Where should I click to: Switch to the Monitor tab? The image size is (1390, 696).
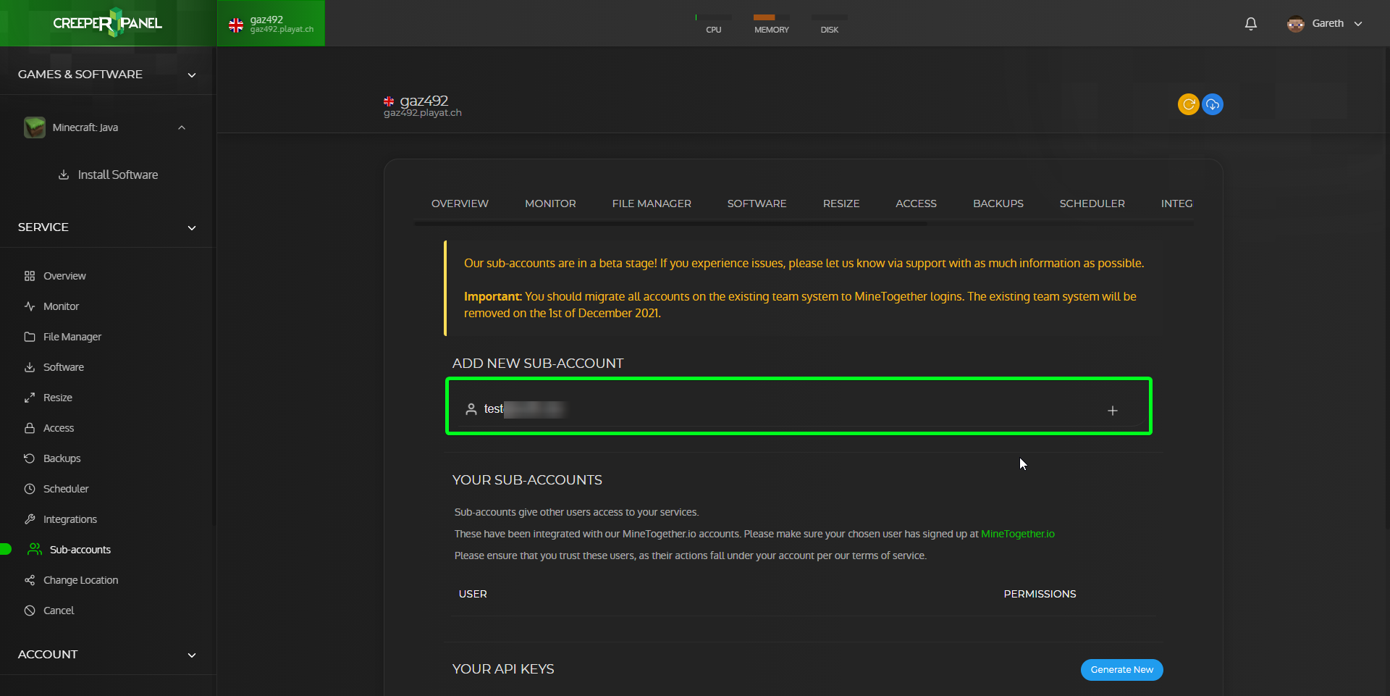(x=550, y=204)
